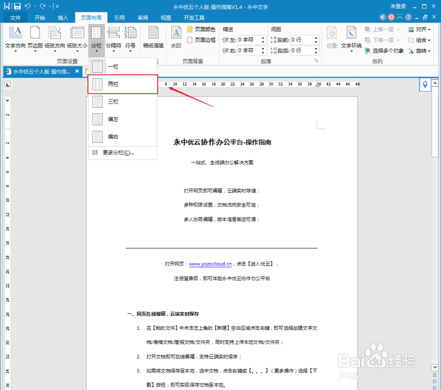Switch to the References (引用) tab
This screenshot has height=390, width=441.
coord(119,18)
